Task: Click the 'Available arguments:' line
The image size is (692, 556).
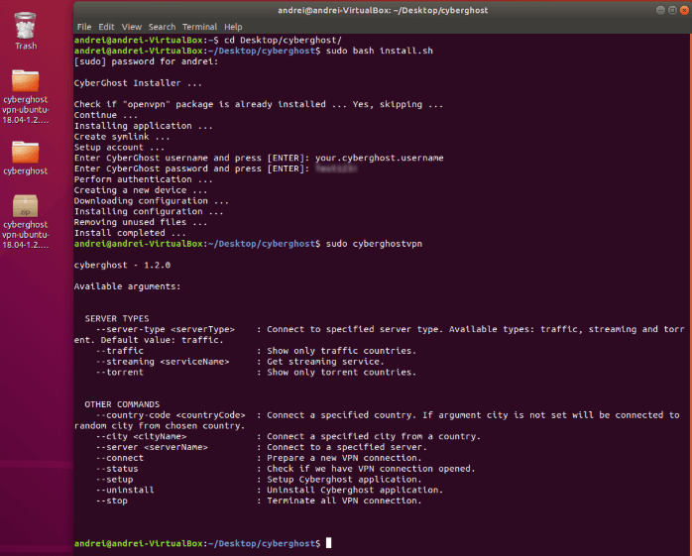Action: (x=127, y=286)
